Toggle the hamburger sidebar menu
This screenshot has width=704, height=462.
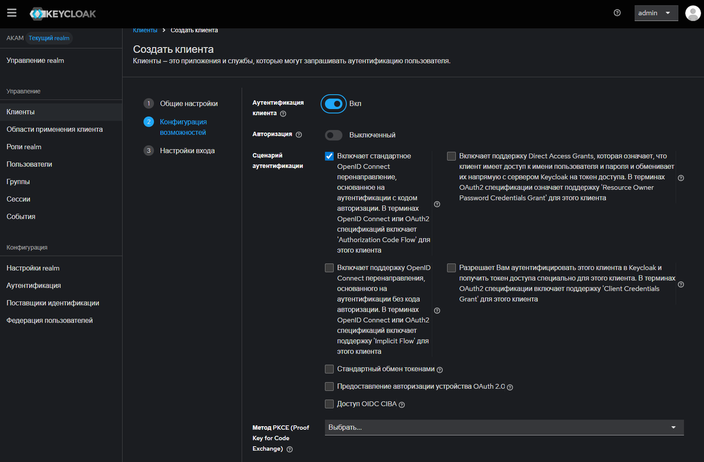[12, 13]
